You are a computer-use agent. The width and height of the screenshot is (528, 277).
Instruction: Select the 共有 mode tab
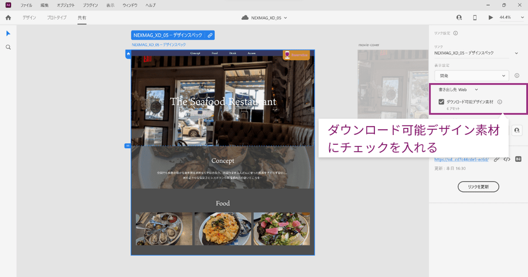82,18
